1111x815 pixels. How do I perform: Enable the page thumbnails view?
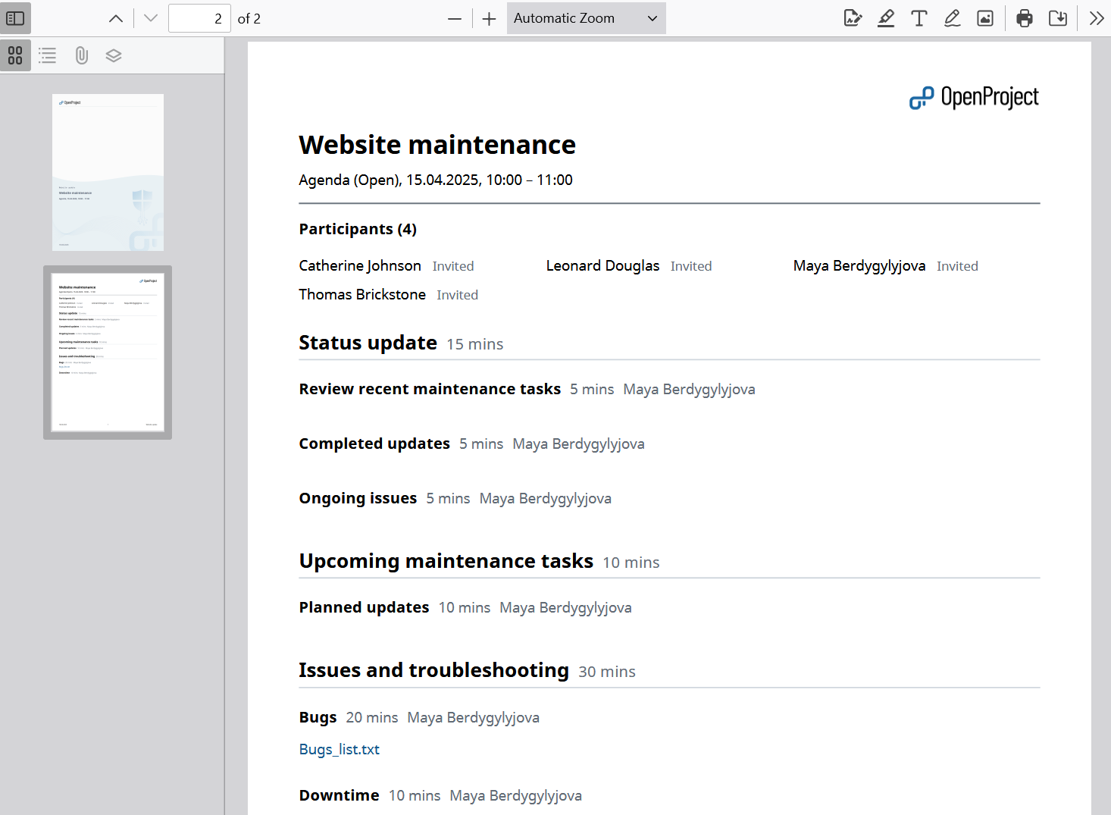[15, 55]
